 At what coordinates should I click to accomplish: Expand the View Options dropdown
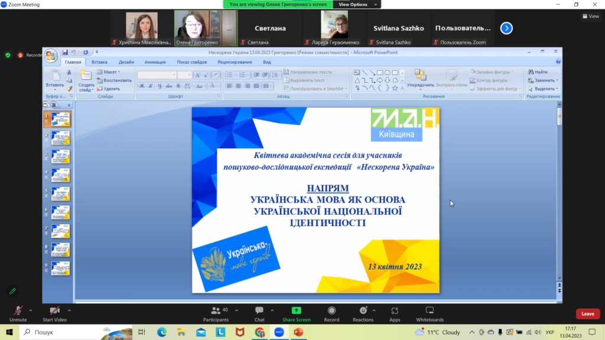pos(353,4)
